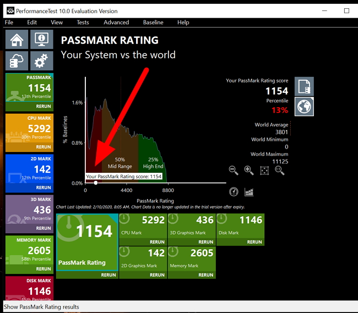
Task: Click the bottom CPU Mark 5292 tile
Action: click(x=143, y=226)
